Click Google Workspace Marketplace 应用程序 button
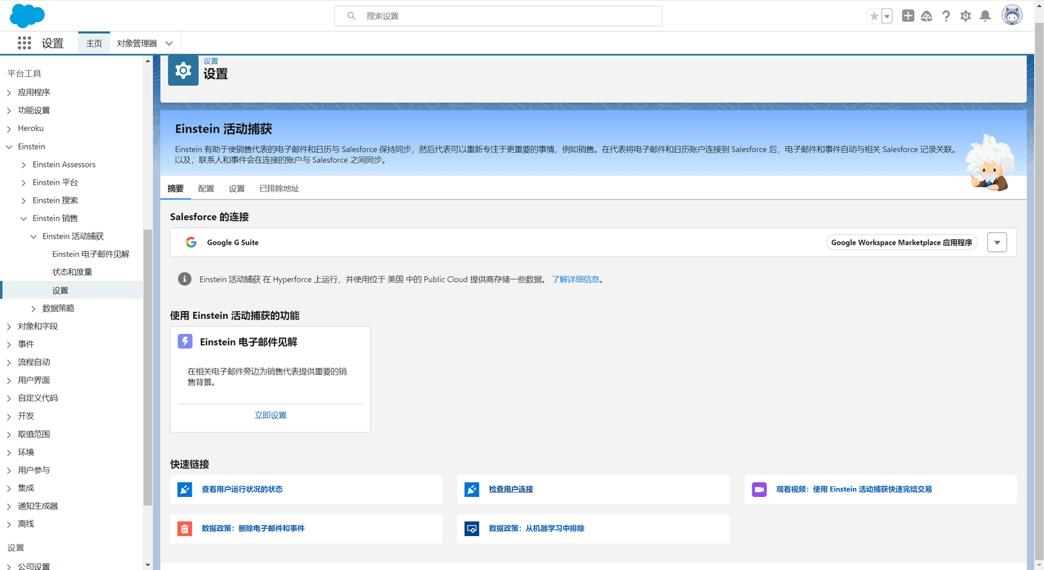1044x570 pixels. pyautogui.click(x=902, y=243)
